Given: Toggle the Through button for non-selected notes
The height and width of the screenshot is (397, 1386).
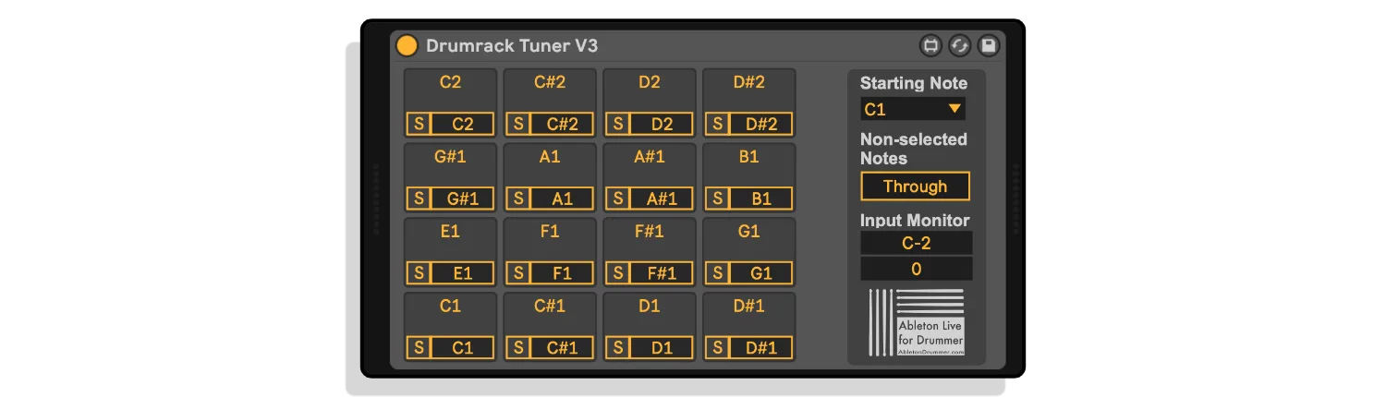Looking at the screenshot, I should click(x=915, y=186).
